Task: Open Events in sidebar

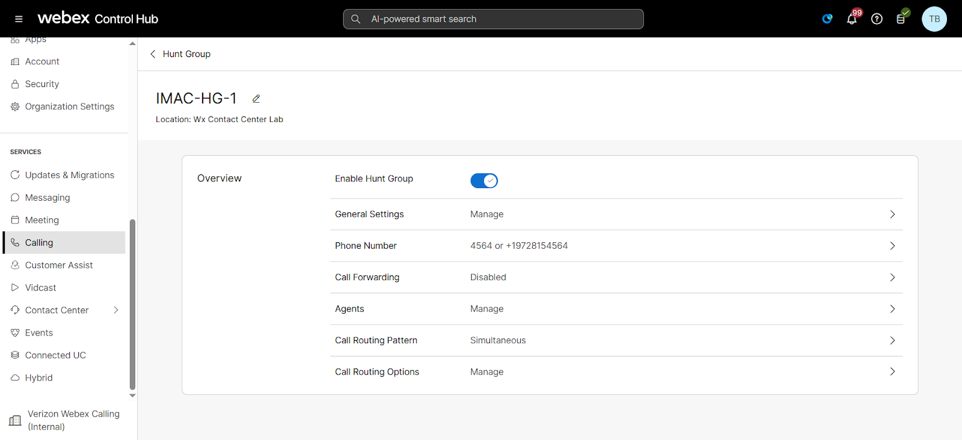Action: point(64,333)
